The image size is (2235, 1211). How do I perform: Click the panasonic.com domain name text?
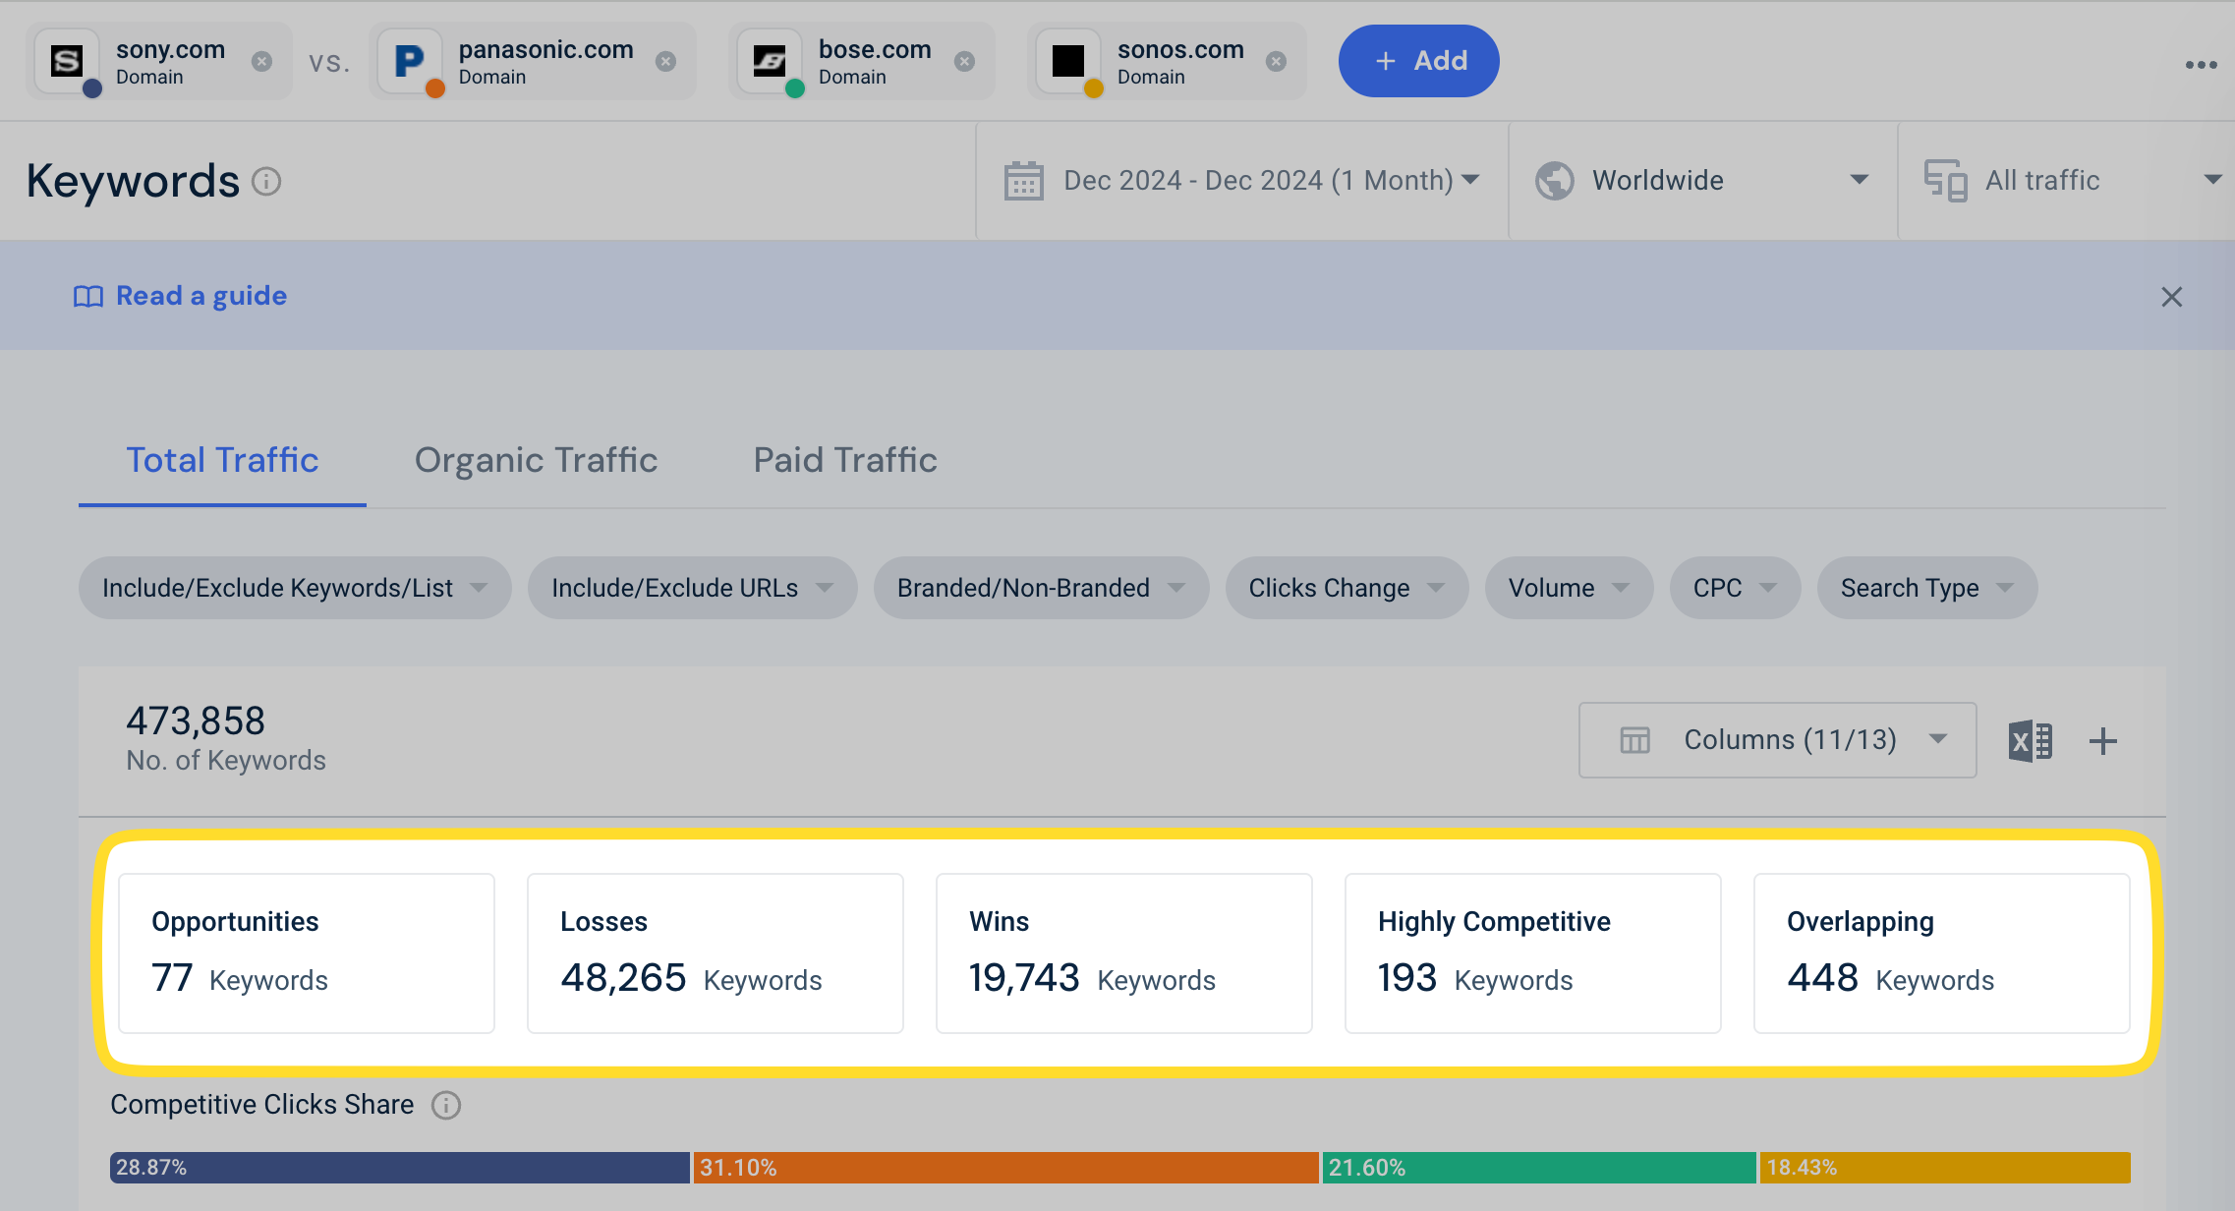545,49
